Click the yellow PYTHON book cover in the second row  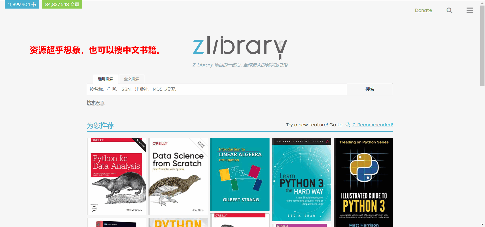[x=178, y=222]
